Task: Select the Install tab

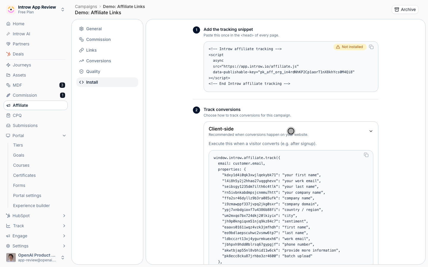Action: pyautogui.click(x=107, y=82)
